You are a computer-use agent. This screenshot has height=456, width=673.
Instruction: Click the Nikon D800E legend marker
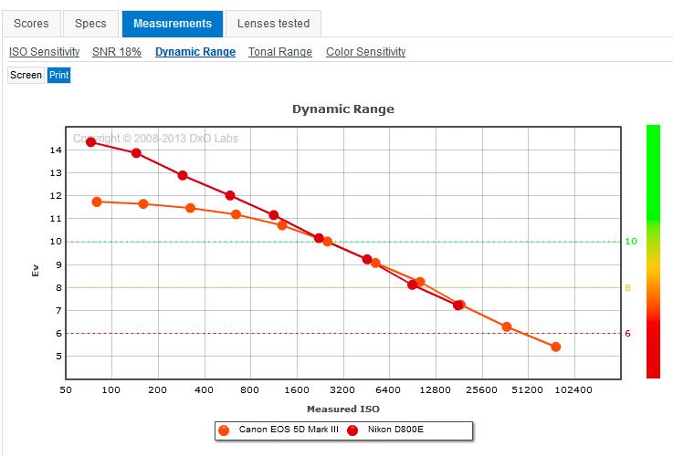[x=352, y=430]
